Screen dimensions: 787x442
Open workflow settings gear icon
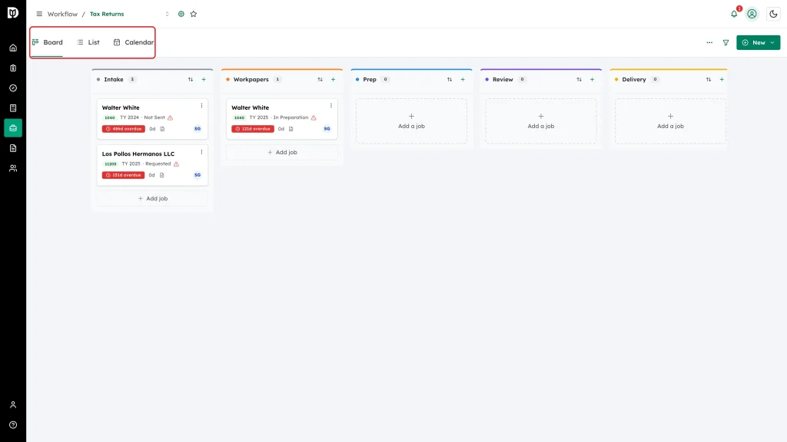click(x=181, y=14)
